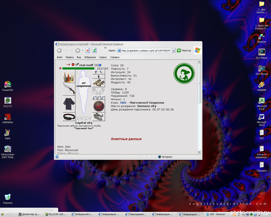Refresh the page with green arrows icon
This screenshot has width=271, height=217.
pyautogui.click(x=94, y=50)
